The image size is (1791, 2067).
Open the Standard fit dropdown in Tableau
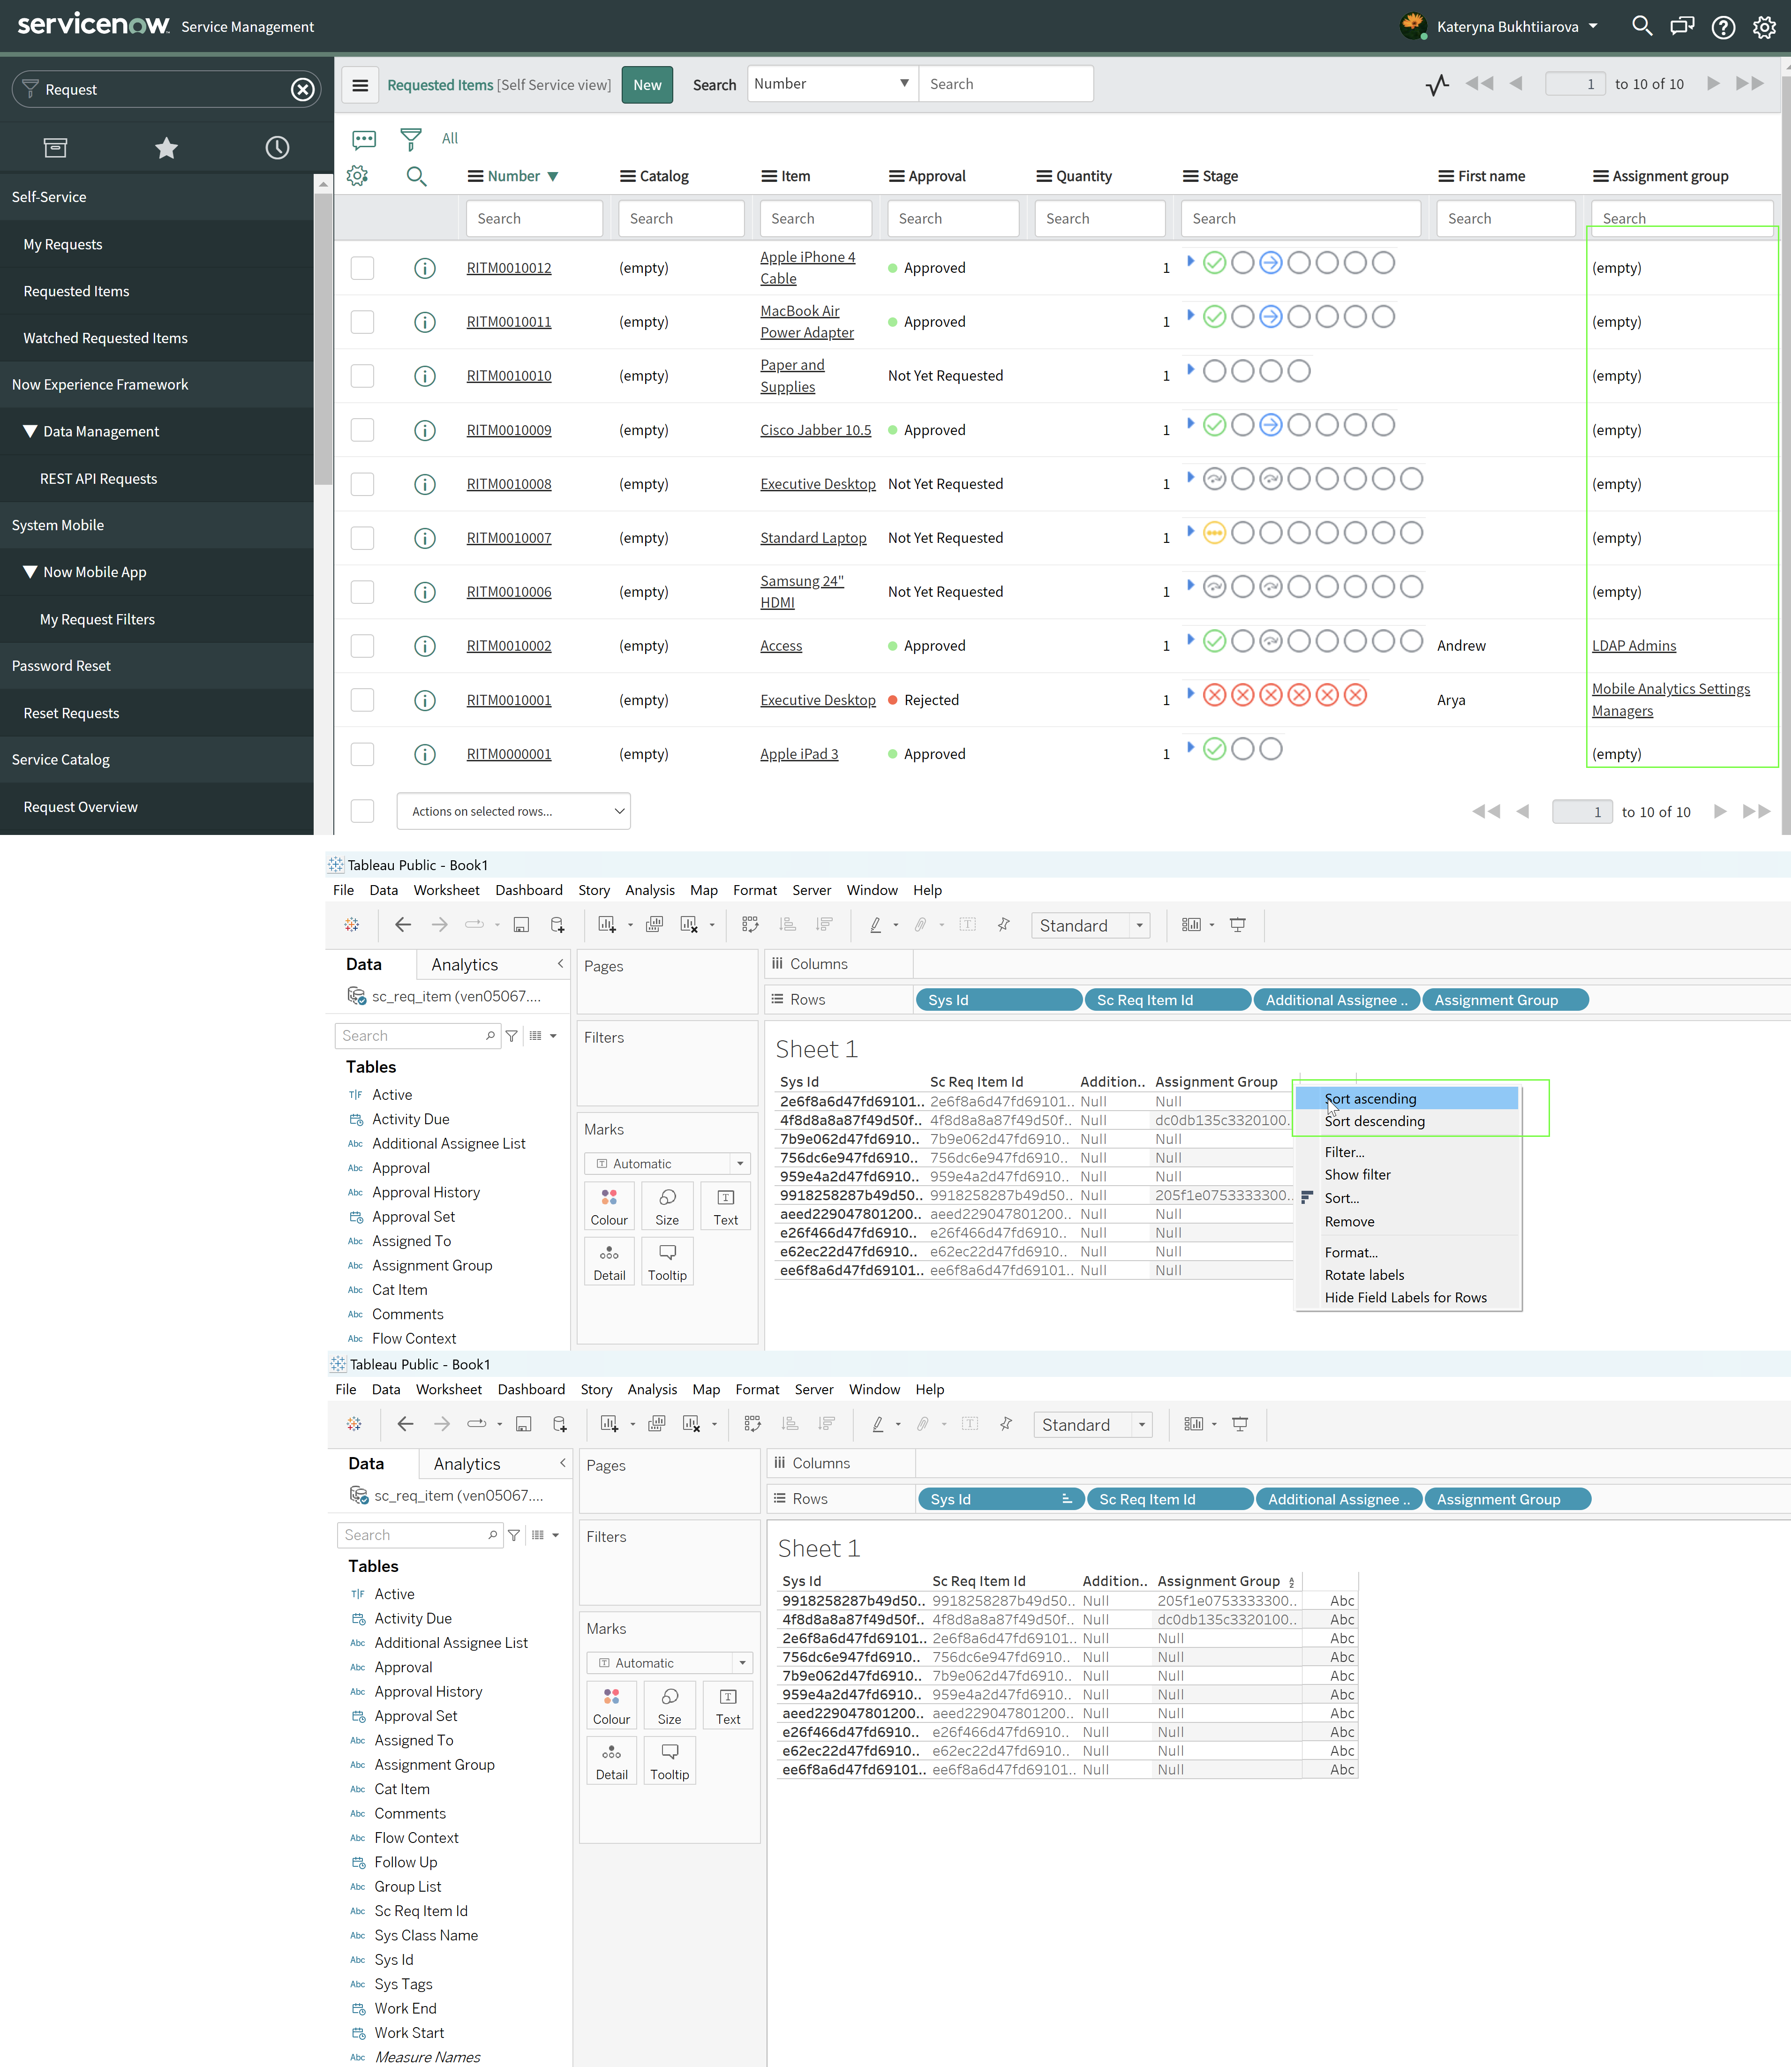click(1138, 925)
